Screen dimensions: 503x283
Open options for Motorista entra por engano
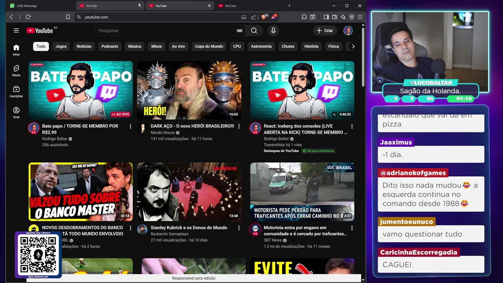tap(352, 228)
